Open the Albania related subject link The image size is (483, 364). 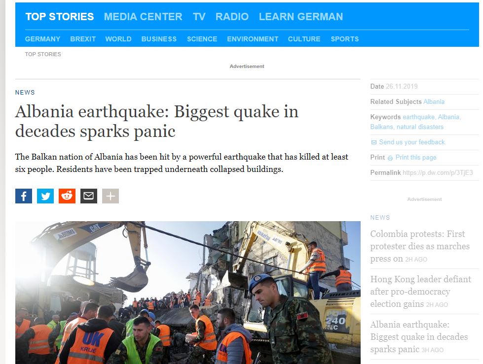[x=434, y=101]
